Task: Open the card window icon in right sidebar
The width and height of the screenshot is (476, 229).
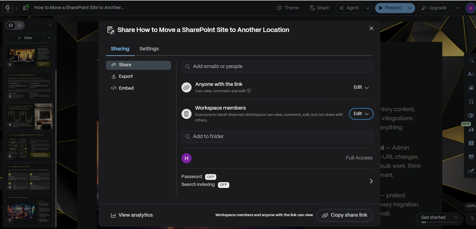Action: [471, 157]
